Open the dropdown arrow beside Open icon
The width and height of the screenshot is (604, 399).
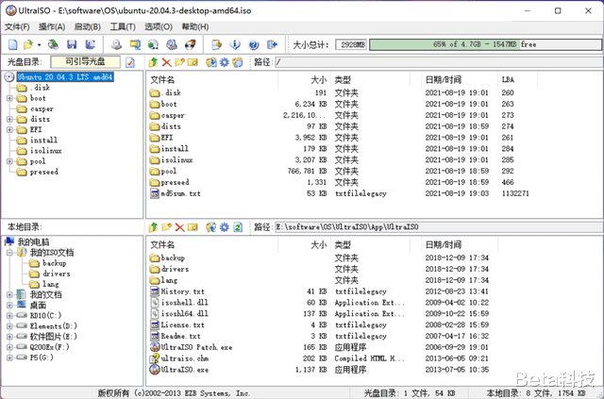point(39,45)
